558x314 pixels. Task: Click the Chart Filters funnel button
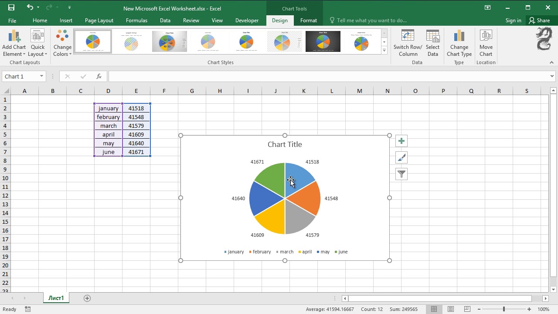(401, 174)
